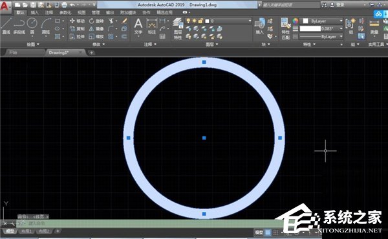Select the Dimension (标注) tool
Viewport: 388px width, 239px height.
152,27
